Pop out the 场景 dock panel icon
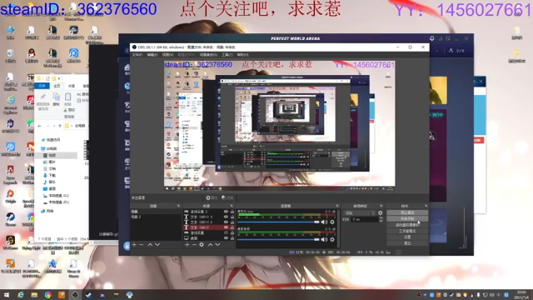 point(178,206)
